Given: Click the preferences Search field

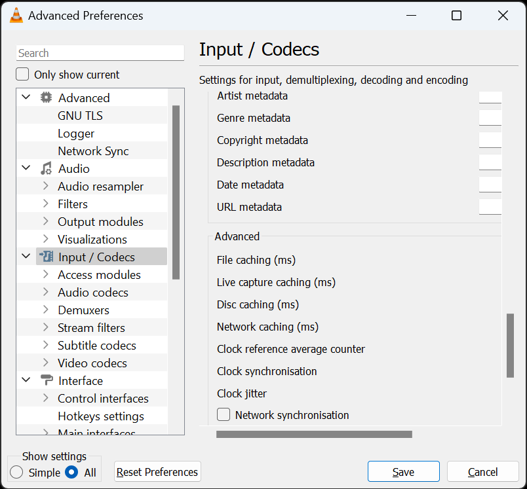Looking at the screenshot, I should click(x=100, y=53).
